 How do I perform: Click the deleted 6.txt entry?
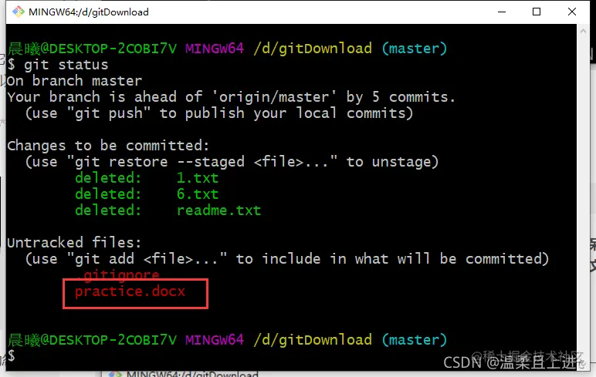coord(147,194)
